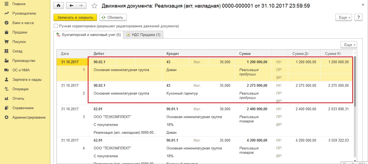The width and height of the screenshot is (368, 164).
Task: Select the quantity 30,000 in row 1
Action: point(225,62)
